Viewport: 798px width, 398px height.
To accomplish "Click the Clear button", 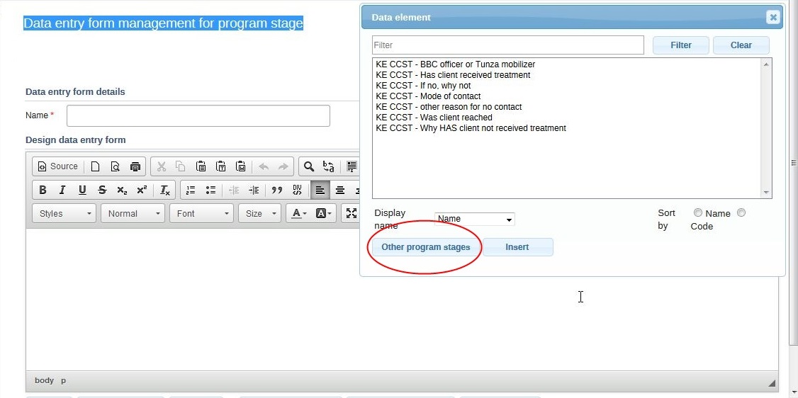I will [741, 45].
